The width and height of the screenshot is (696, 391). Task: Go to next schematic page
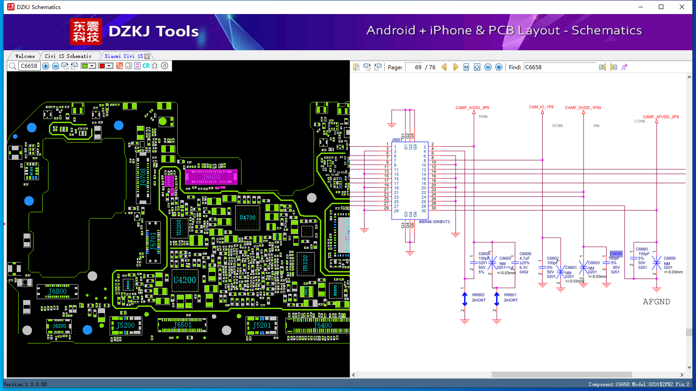[x=456, y=67]
